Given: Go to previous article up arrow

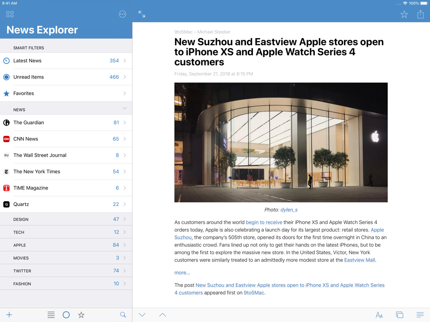Looking at the screenshot, I should [x=163, y=315].
